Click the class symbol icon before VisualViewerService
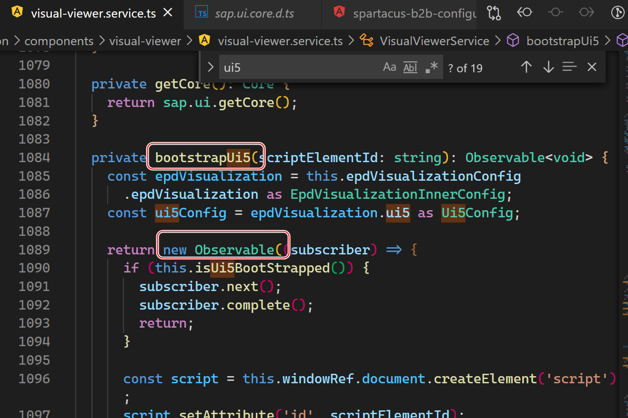Image resolution: width=628 pixels, height=418 pixels. [x=366, y=41]
